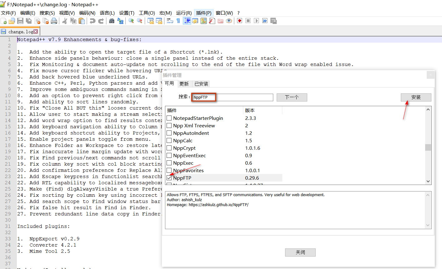Click the 安装 button
The height and width of the screenshot is (269, 442).
coord(416,97)
